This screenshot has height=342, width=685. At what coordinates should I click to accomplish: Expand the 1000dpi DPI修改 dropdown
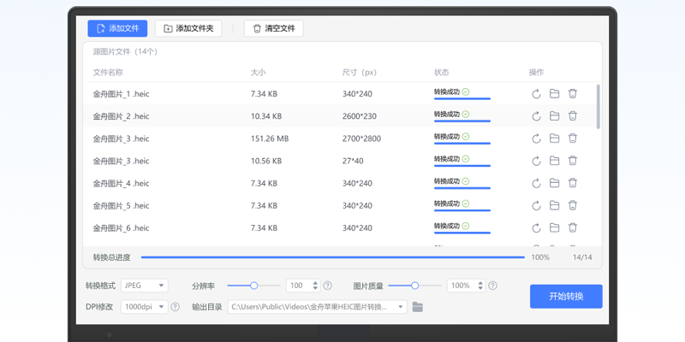(x=144, y=307)
